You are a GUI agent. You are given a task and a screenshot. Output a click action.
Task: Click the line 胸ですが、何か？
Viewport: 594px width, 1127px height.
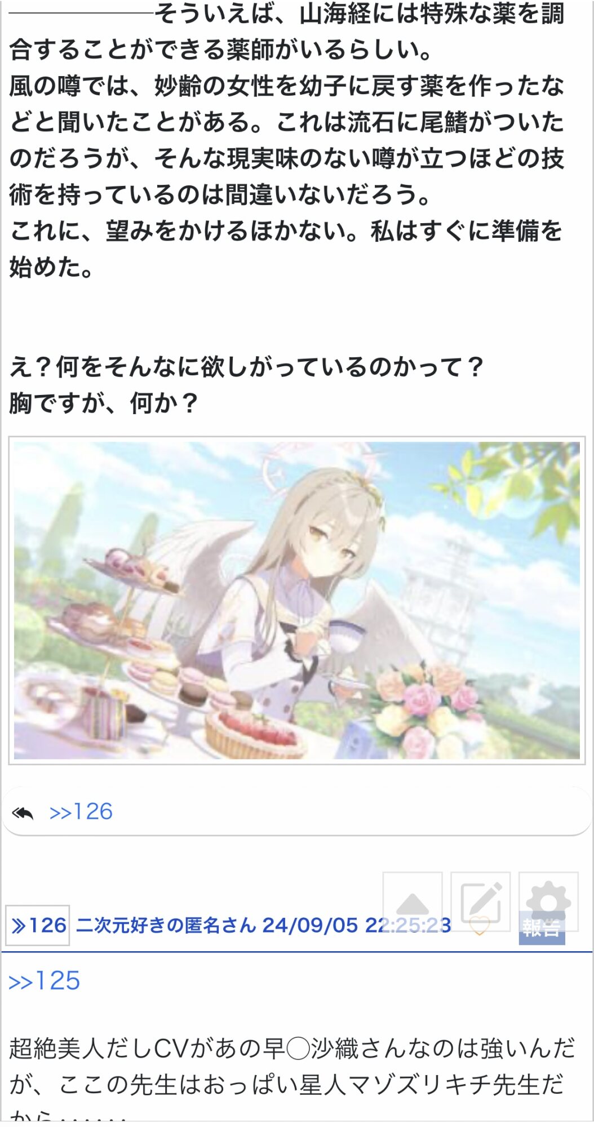point(104,403)
